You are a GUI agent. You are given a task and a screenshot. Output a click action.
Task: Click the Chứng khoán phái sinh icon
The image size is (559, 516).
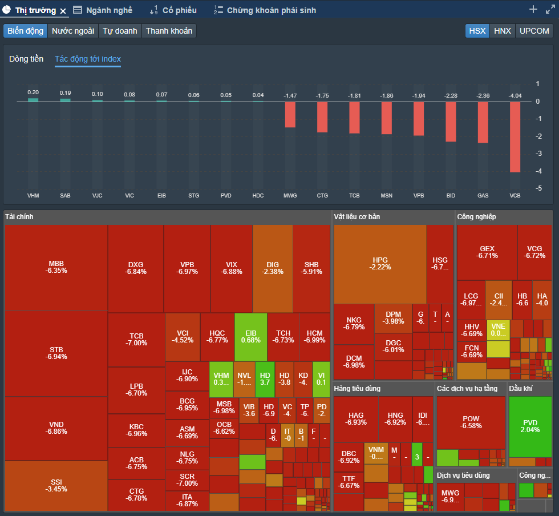point(218,10)
